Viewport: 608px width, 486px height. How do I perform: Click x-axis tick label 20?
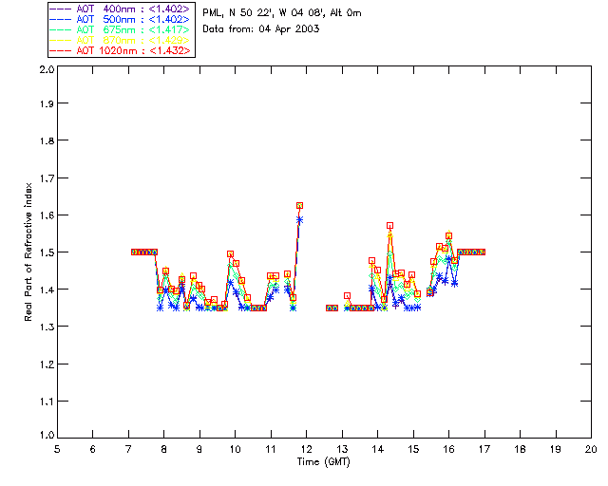tap(591, 449)
